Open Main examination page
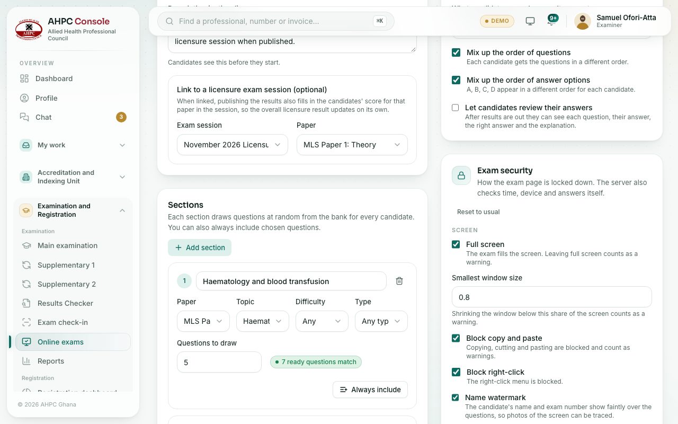 coord(73,245)
